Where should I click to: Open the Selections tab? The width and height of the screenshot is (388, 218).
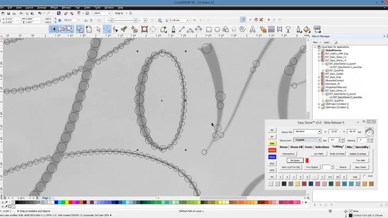tap(322, 147)
